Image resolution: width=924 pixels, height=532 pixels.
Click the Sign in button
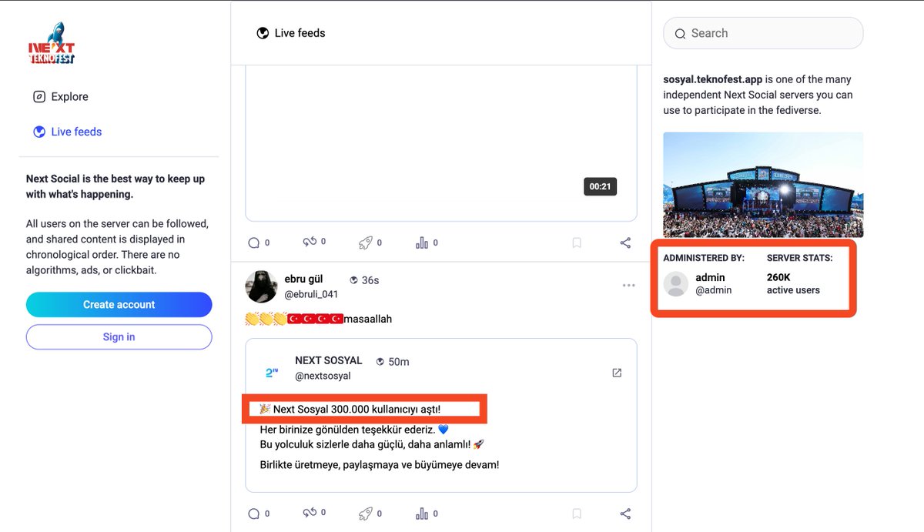pos(119,337)
